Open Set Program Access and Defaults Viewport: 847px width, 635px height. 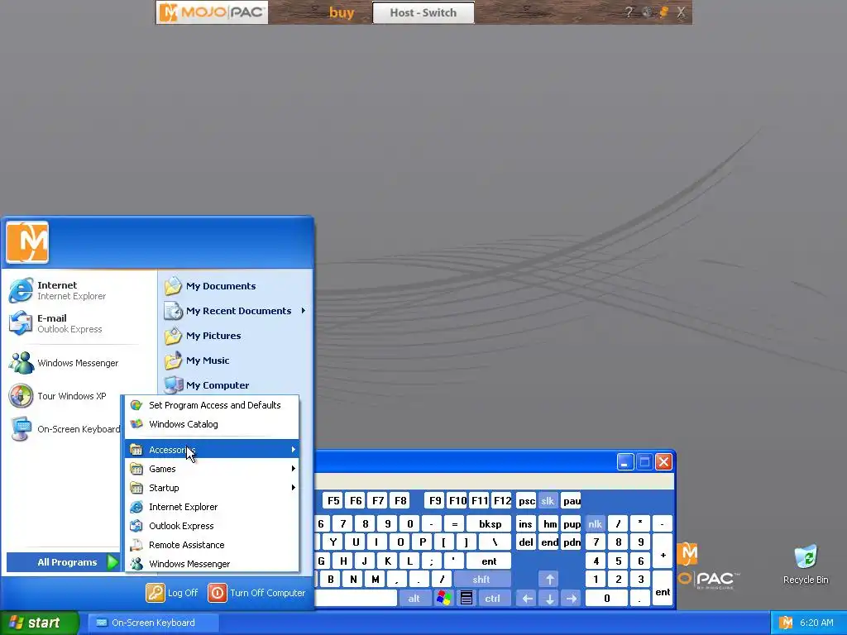[212, 405]
